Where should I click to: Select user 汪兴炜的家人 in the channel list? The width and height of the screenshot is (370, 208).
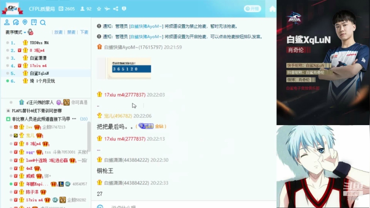pos(40,102)
